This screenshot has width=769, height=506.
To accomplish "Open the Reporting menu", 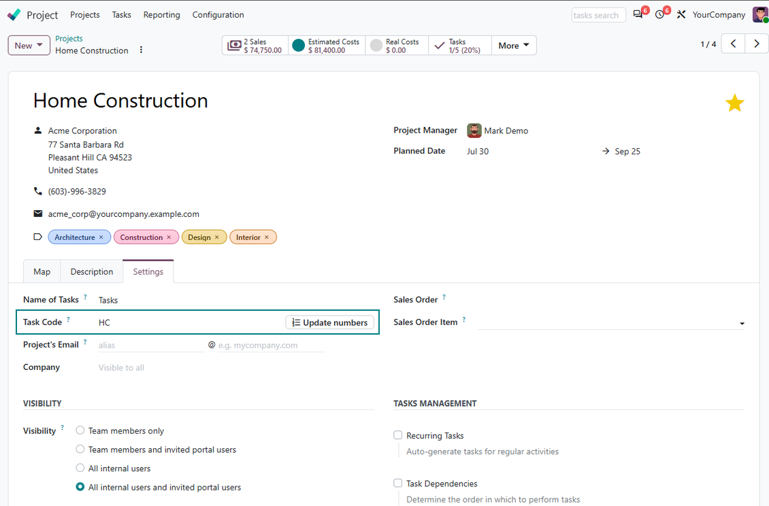I will click(161, 15).
